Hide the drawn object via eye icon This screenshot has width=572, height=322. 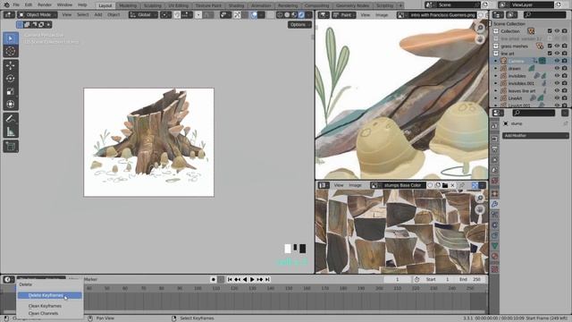(557, 68)
